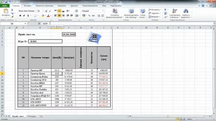
Task: Open the Файл tab
Action: coord(5,6)
